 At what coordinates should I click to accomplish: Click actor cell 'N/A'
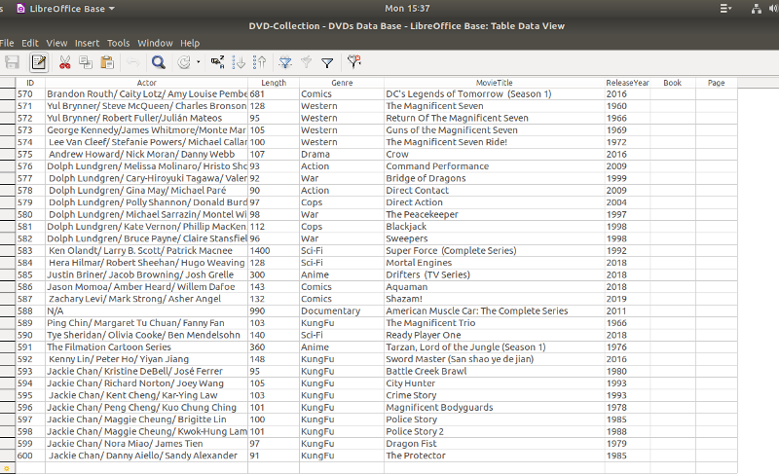(x=147, y=310)
